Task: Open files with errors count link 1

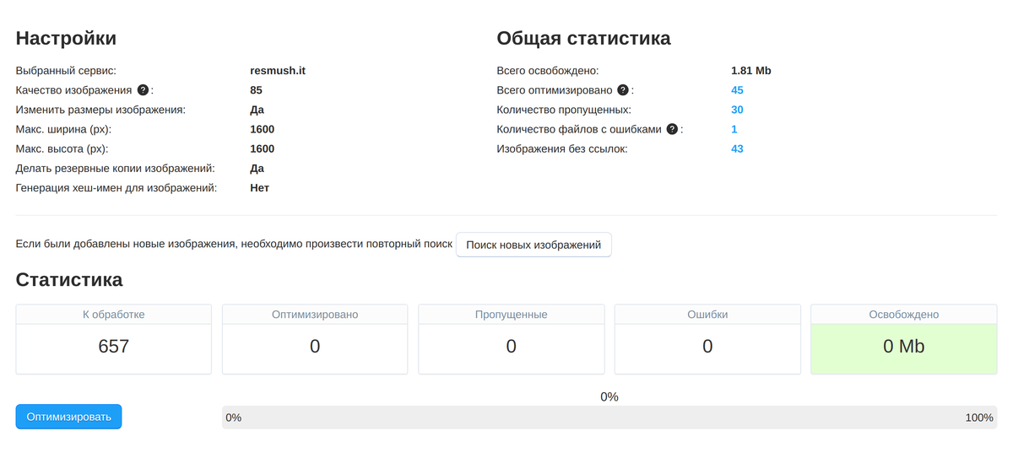Action: (734, 129)
